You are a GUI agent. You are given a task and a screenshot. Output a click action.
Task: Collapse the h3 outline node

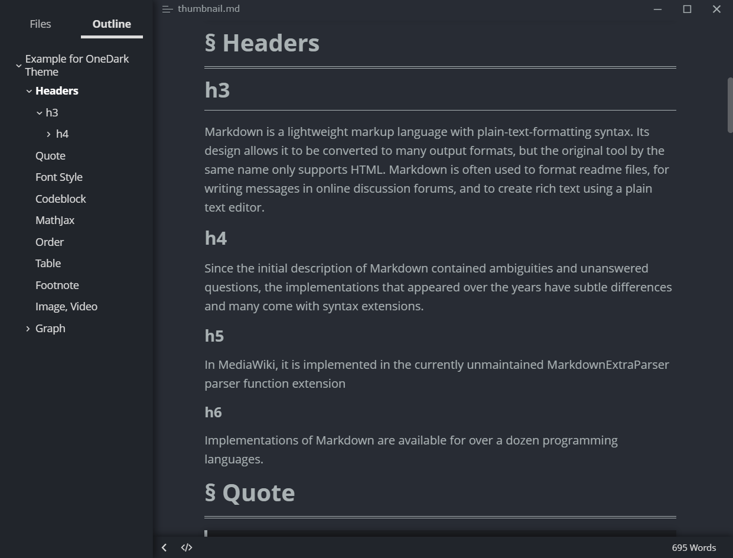tap(40, 113)
